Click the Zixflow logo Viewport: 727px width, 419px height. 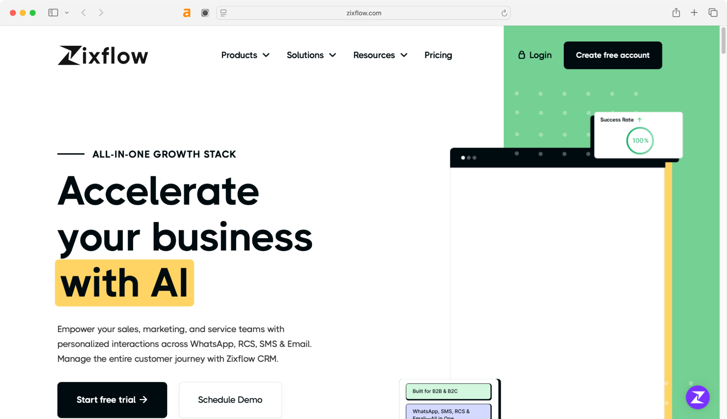point(103,55)
